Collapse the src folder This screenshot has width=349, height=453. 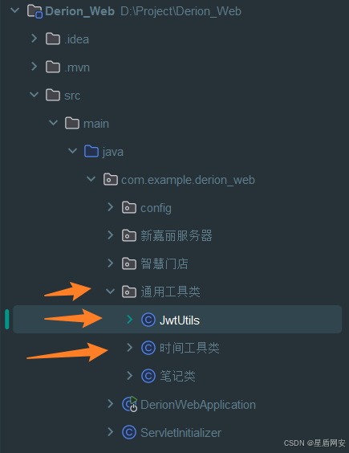pyautogui.click(x=34, y=95)
